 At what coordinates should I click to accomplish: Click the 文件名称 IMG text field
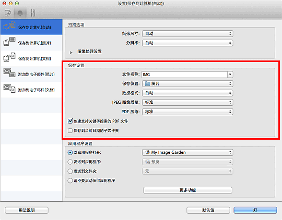click(x=184, y=75)
